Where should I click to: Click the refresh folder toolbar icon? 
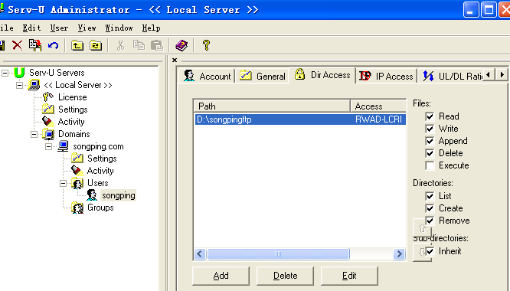[x=96, y=45]
